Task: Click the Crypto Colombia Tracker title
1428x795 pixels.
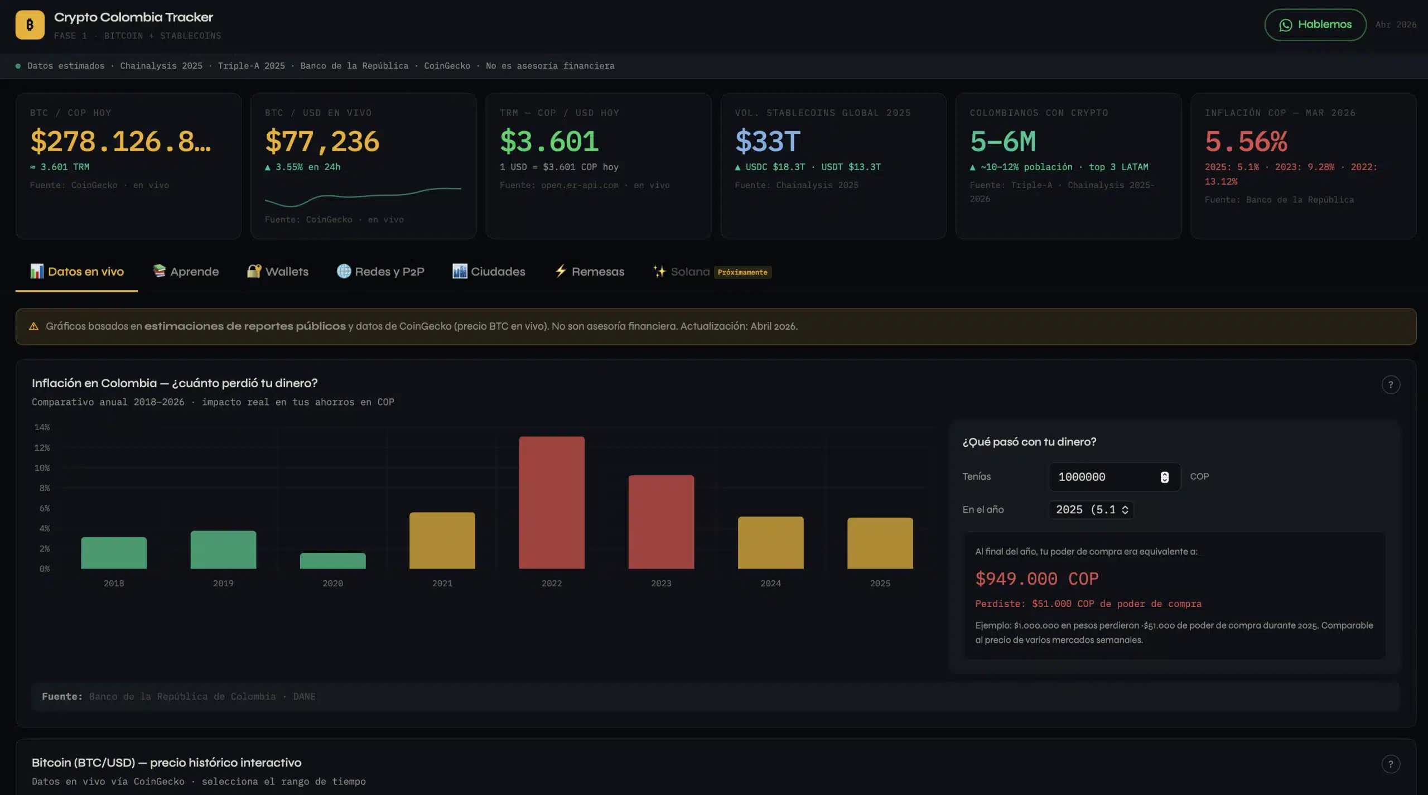Action: click(133, 17)
